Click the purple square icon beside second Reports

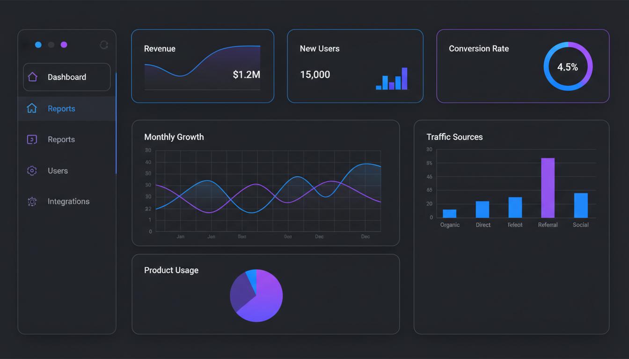pyautogui.click(x=32, y=139)
